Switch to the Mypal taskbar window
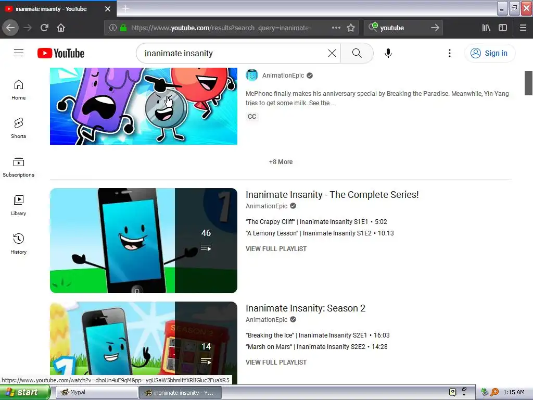The height and width of the screenshot is (400, 533). point(96,393)
